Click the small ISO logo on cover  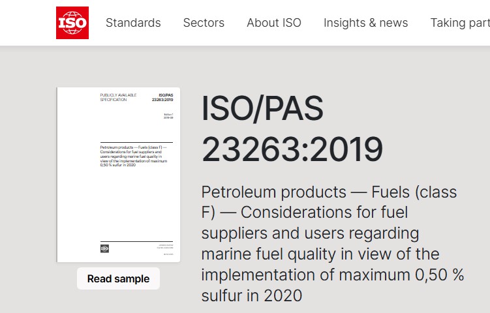(104, 248)
